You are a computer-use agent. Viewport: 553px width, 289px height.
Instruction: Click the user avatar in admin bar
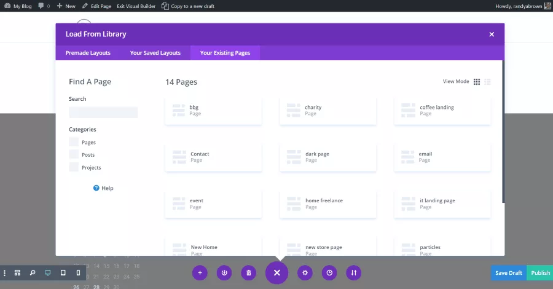[547, 6]
